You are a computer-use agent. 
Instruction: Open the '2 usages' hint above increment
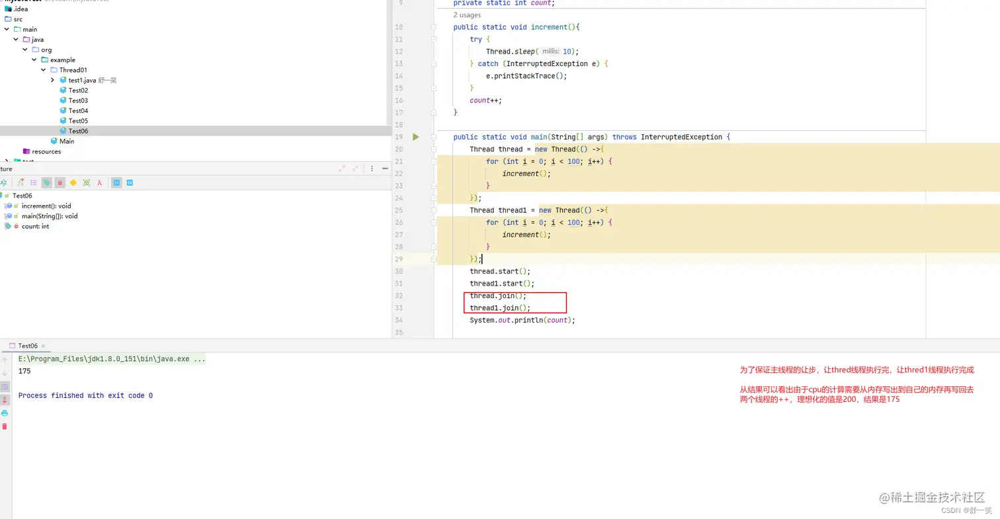(x=467, y=15)
